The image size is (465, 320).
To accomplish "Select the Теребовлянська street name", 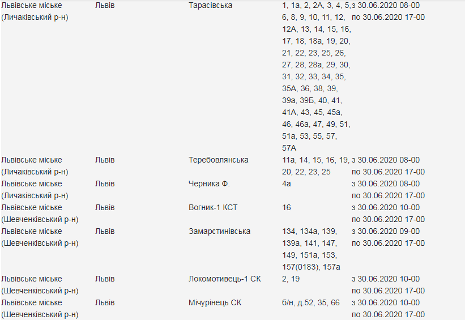I will click(x=218, y=160).
